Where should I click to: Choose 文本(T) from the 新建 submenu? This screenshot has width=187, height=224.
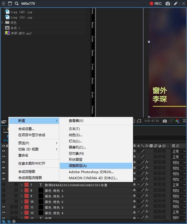(x=96, y=129)
